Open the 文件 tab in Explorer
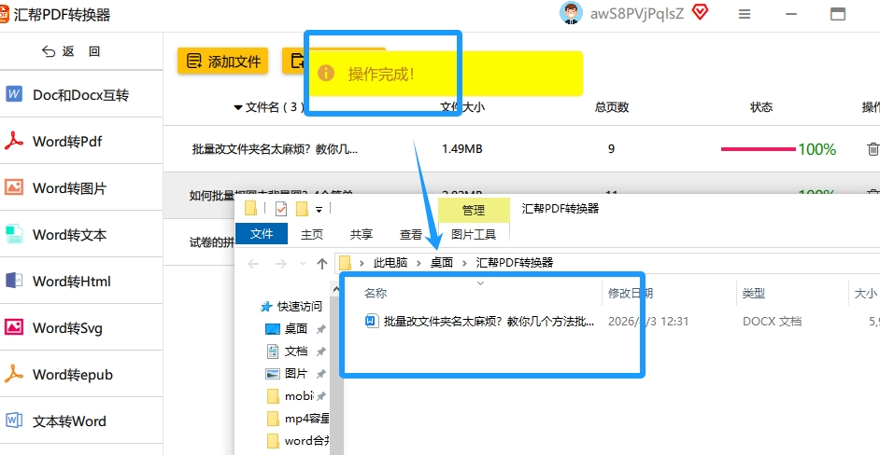880x455 pixels. pyautogui.click(x=262, y=234)
